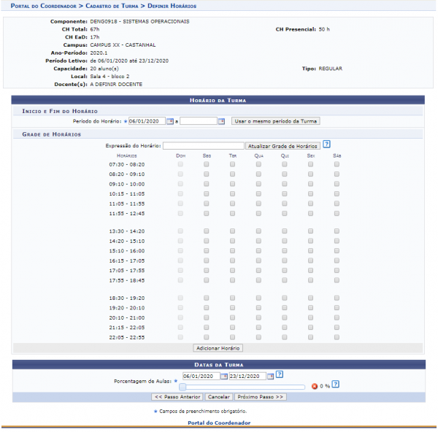The width and height of the screenshot is (438, 432).
Task: Click help icon beside Atualizar Grade de Horários
Action: point(326,144)
